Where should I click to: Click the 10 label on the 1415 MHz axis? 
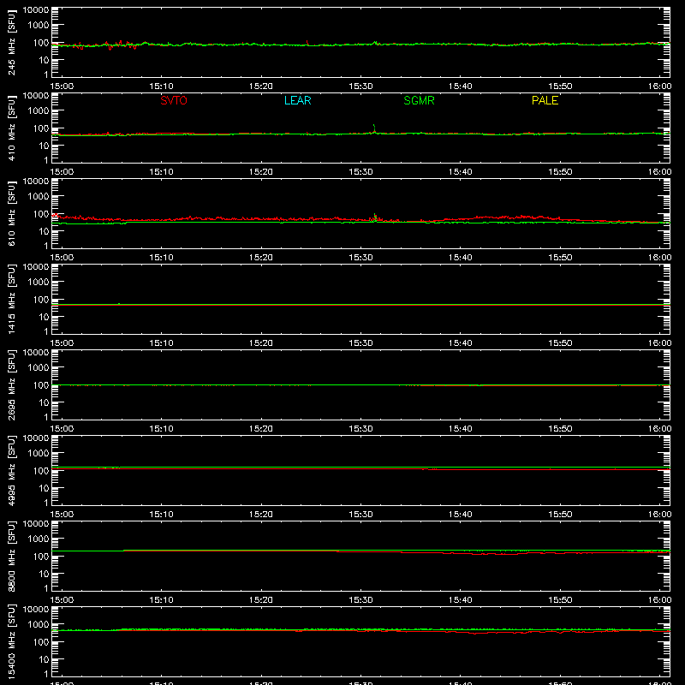44,317
